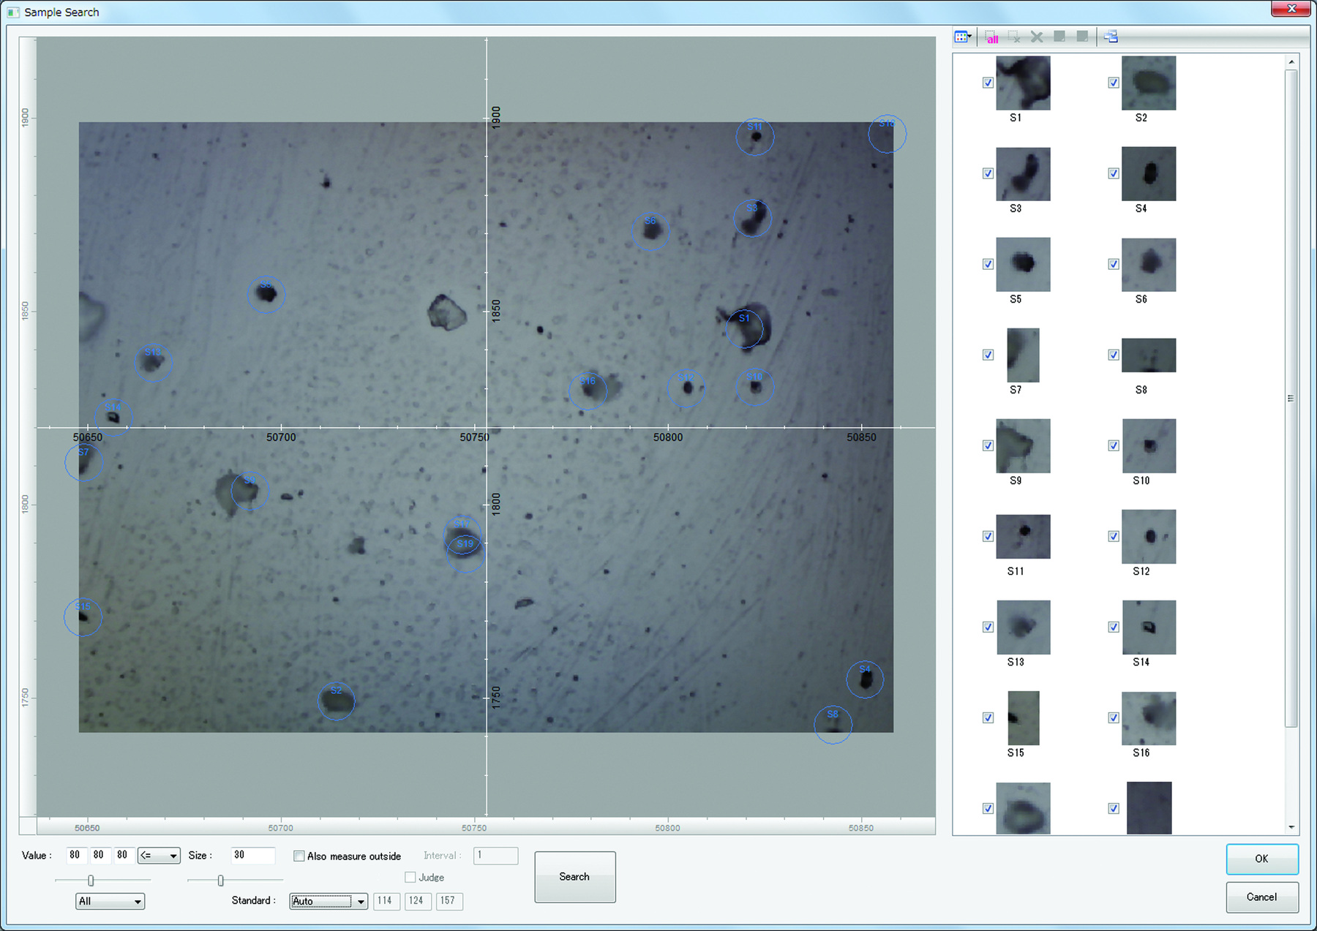Select the S14 circle marker on the image

(x=113, y=418)
